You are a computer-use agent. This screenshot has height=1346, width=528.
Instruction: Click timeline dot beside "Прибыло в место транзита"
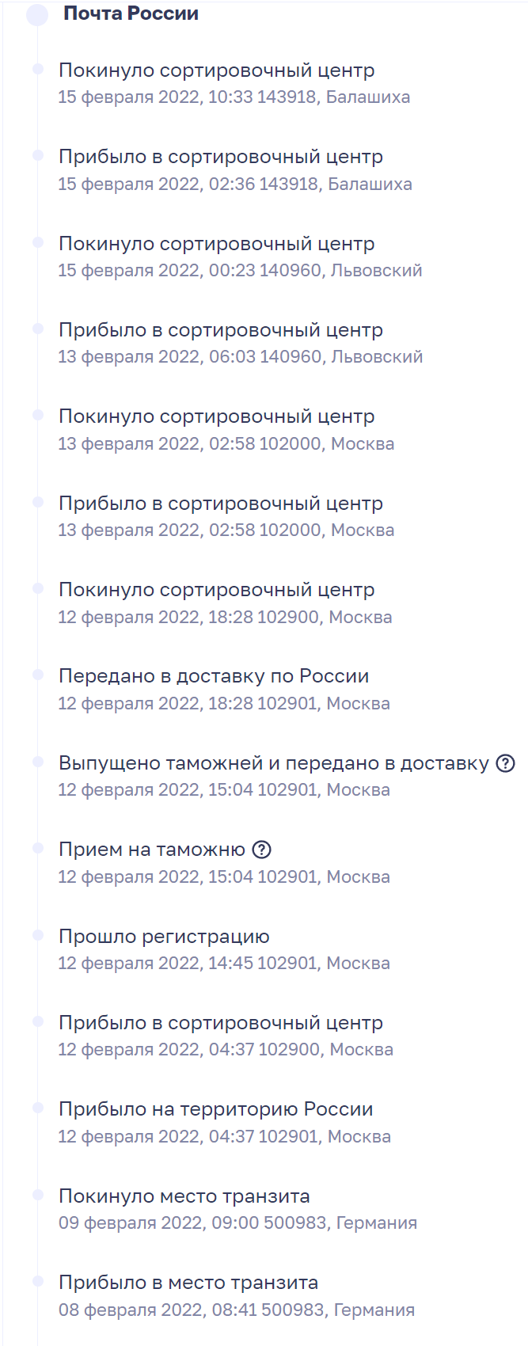pyautogui.click(x=37, y=1281)
